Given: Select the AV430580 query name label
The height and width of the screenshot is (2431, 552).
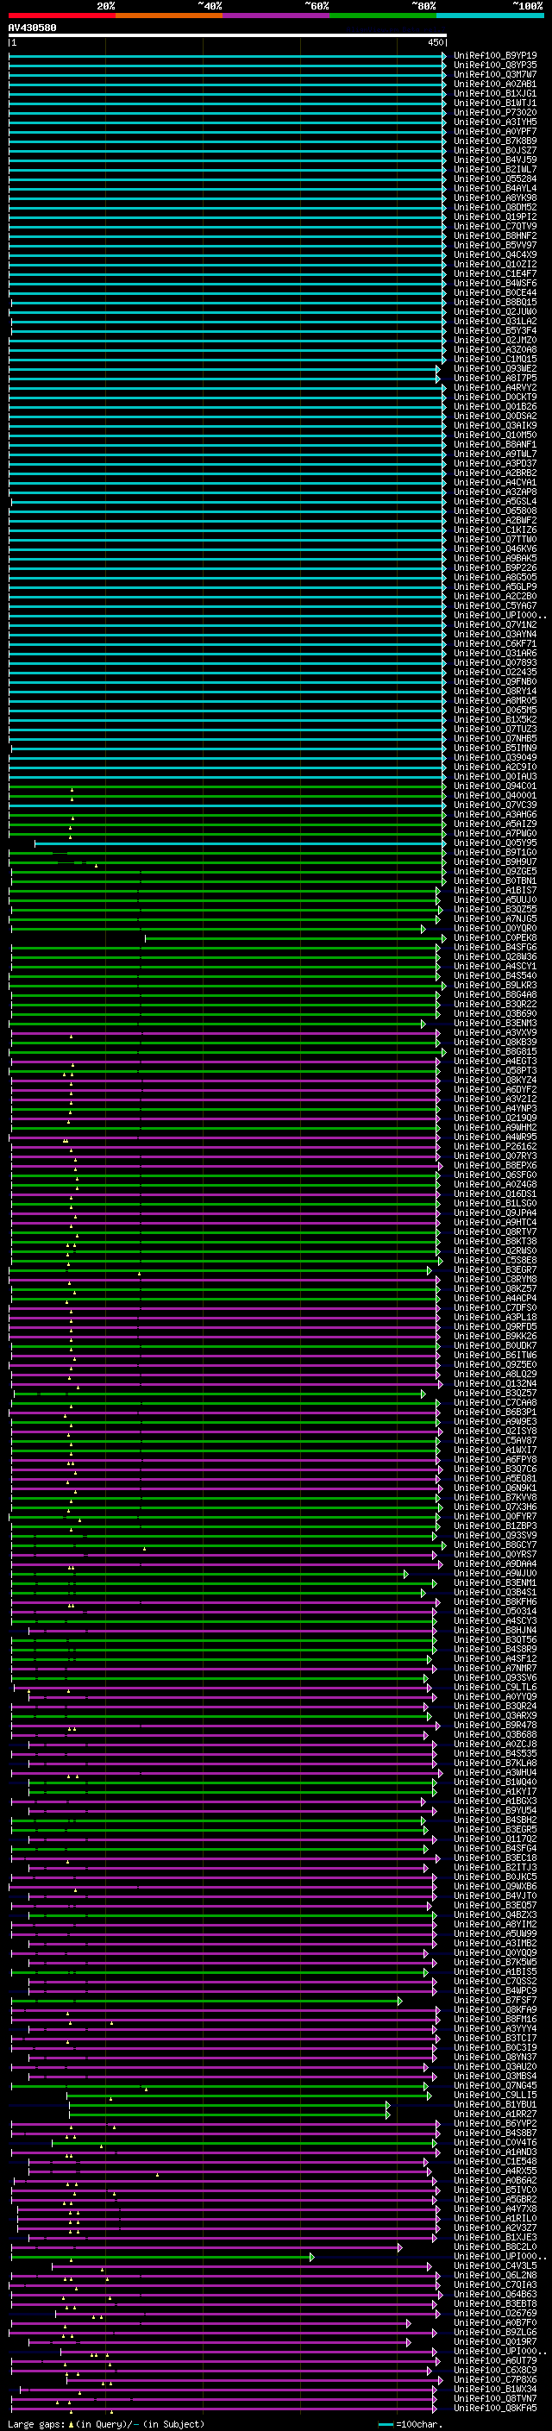Looking at the screenshot, I should point(32,28).
